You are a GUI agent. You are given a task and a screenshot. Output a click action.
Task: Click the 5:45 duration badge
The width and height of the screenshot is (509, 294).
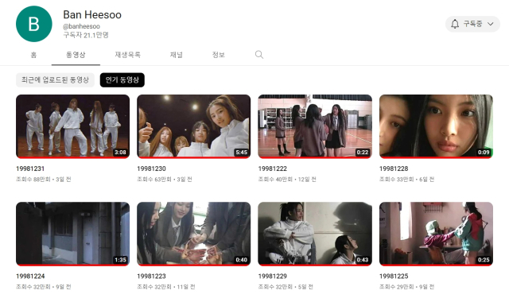point(241,153)
